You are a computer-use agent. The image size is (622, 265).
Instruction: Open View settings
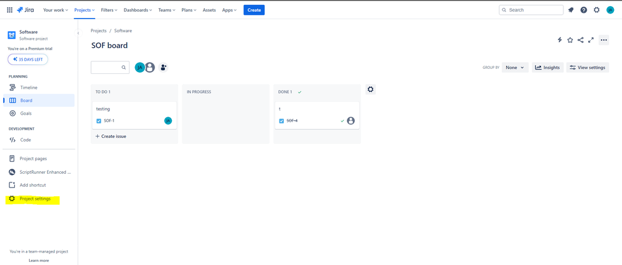tap(588, 68)
